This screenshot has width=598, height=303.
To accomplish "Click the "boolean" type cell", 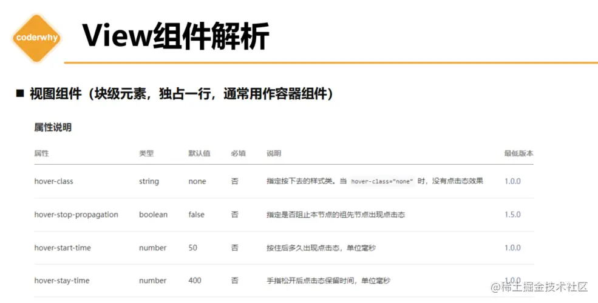I will 153,215.
